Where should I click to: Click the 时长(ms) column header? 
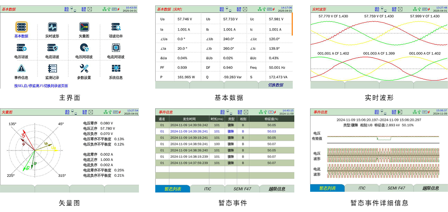coord(217,119)
